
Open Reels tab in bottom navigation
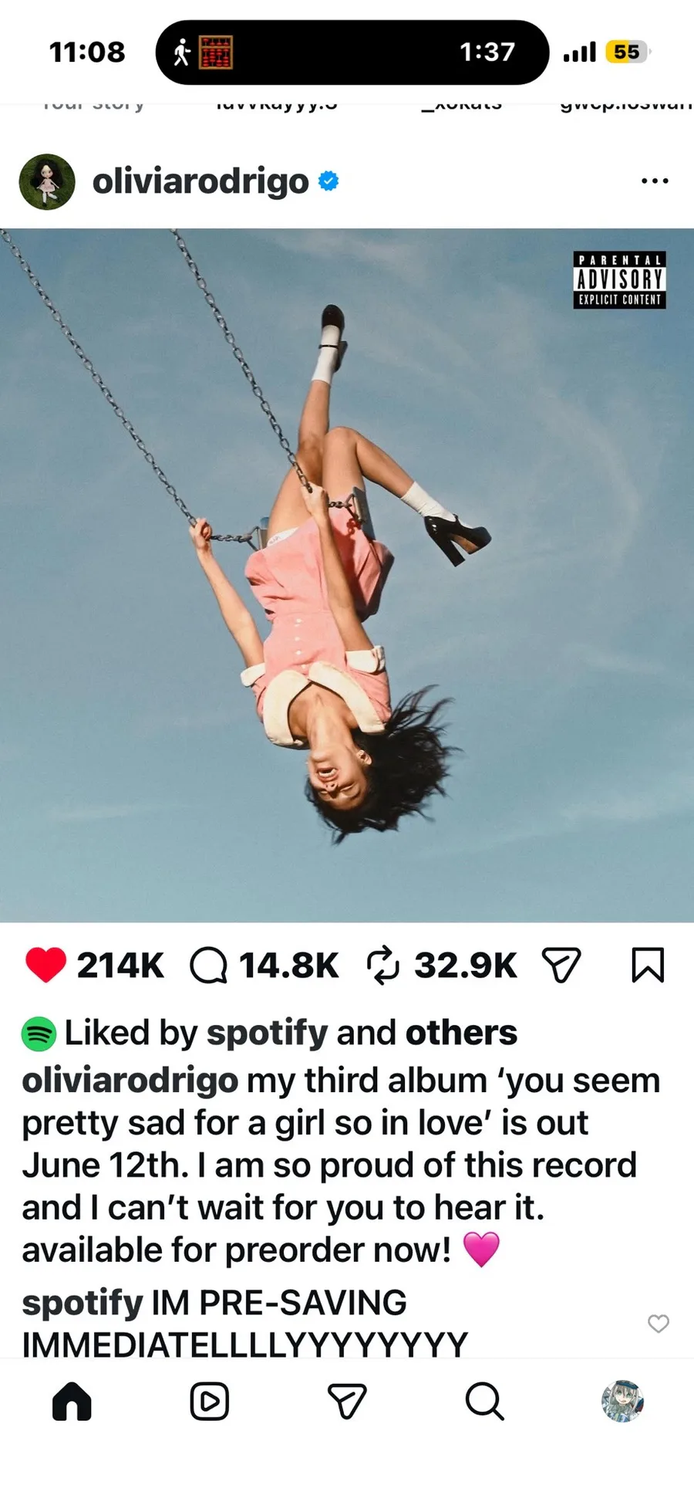tap(209, 1401)
